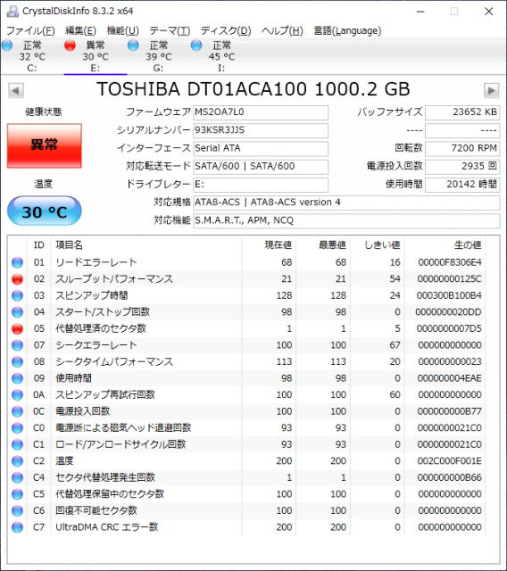
Task: Select drive I: status tab
Action: point(221,56)
